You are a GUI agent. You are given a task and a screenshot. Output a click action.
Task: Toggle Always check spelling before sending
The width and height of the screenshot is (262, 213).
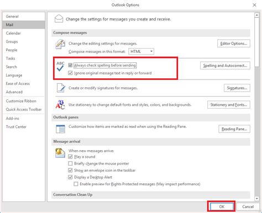pyautogui.click(x=70, y=65)
